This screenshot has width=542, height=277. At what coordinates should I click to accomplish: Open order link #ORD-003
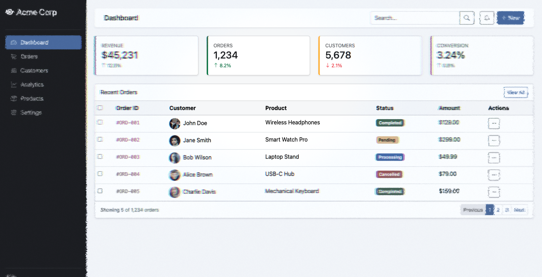(128, 157)
